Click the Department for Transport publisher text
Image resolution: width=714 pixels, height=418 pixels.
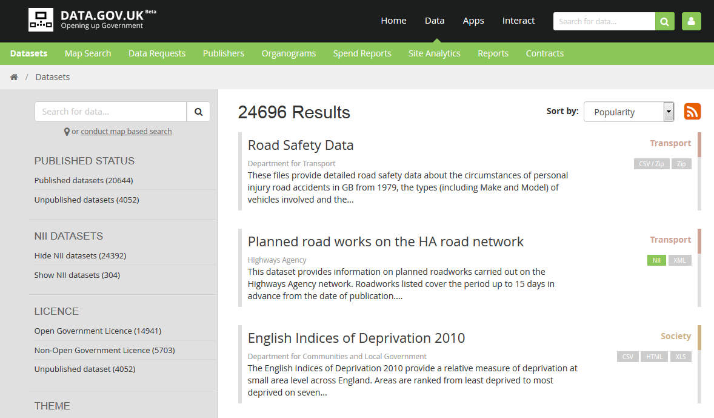click(292, 164)
